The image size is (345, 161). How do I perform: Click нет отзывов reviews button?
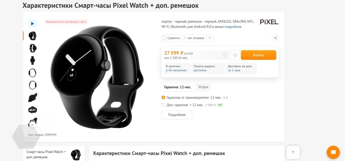(194, 38)
